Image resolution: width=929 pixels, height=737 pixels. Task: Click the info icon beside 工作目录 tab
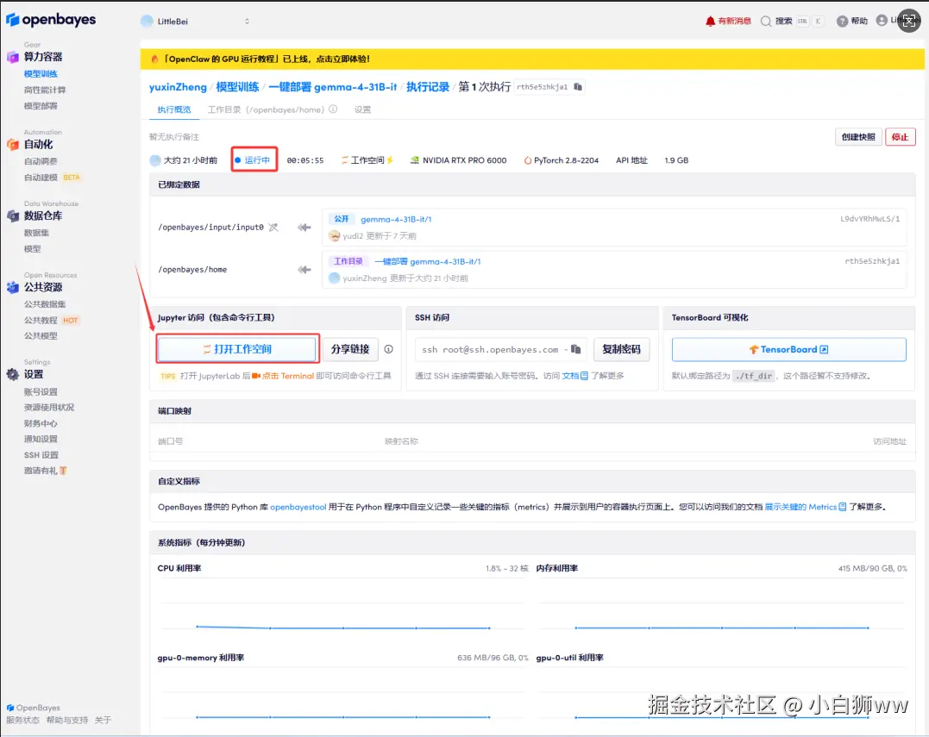pyautogui.click(x=333, y=109)
